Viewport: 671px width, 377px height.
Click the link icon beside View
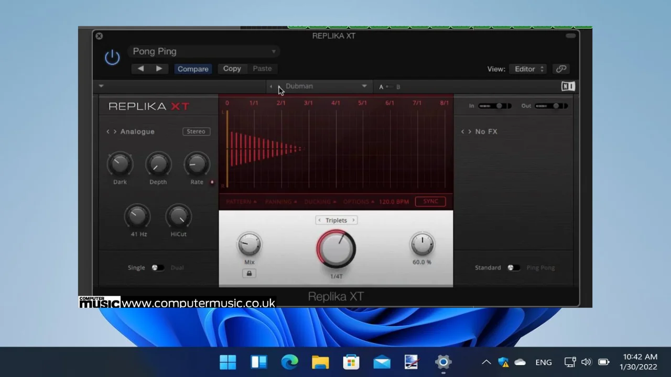(561, 69)
